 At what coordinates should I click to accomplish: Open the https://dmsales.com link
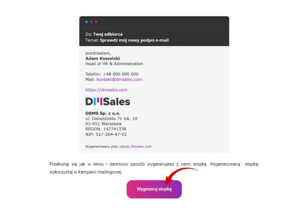tap(106, 90)
